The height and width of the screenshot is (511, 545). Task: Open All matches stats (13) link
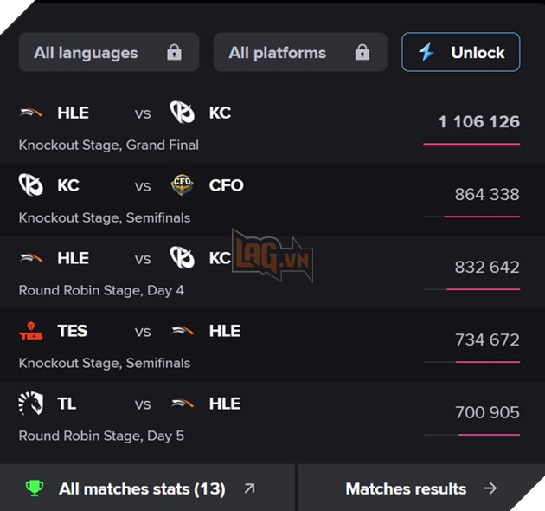142,488
